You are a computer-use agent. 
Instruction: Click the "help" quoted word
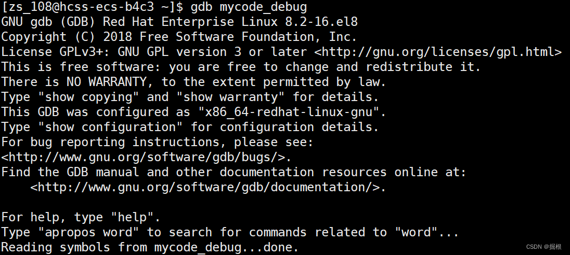[x=132, y=217]
